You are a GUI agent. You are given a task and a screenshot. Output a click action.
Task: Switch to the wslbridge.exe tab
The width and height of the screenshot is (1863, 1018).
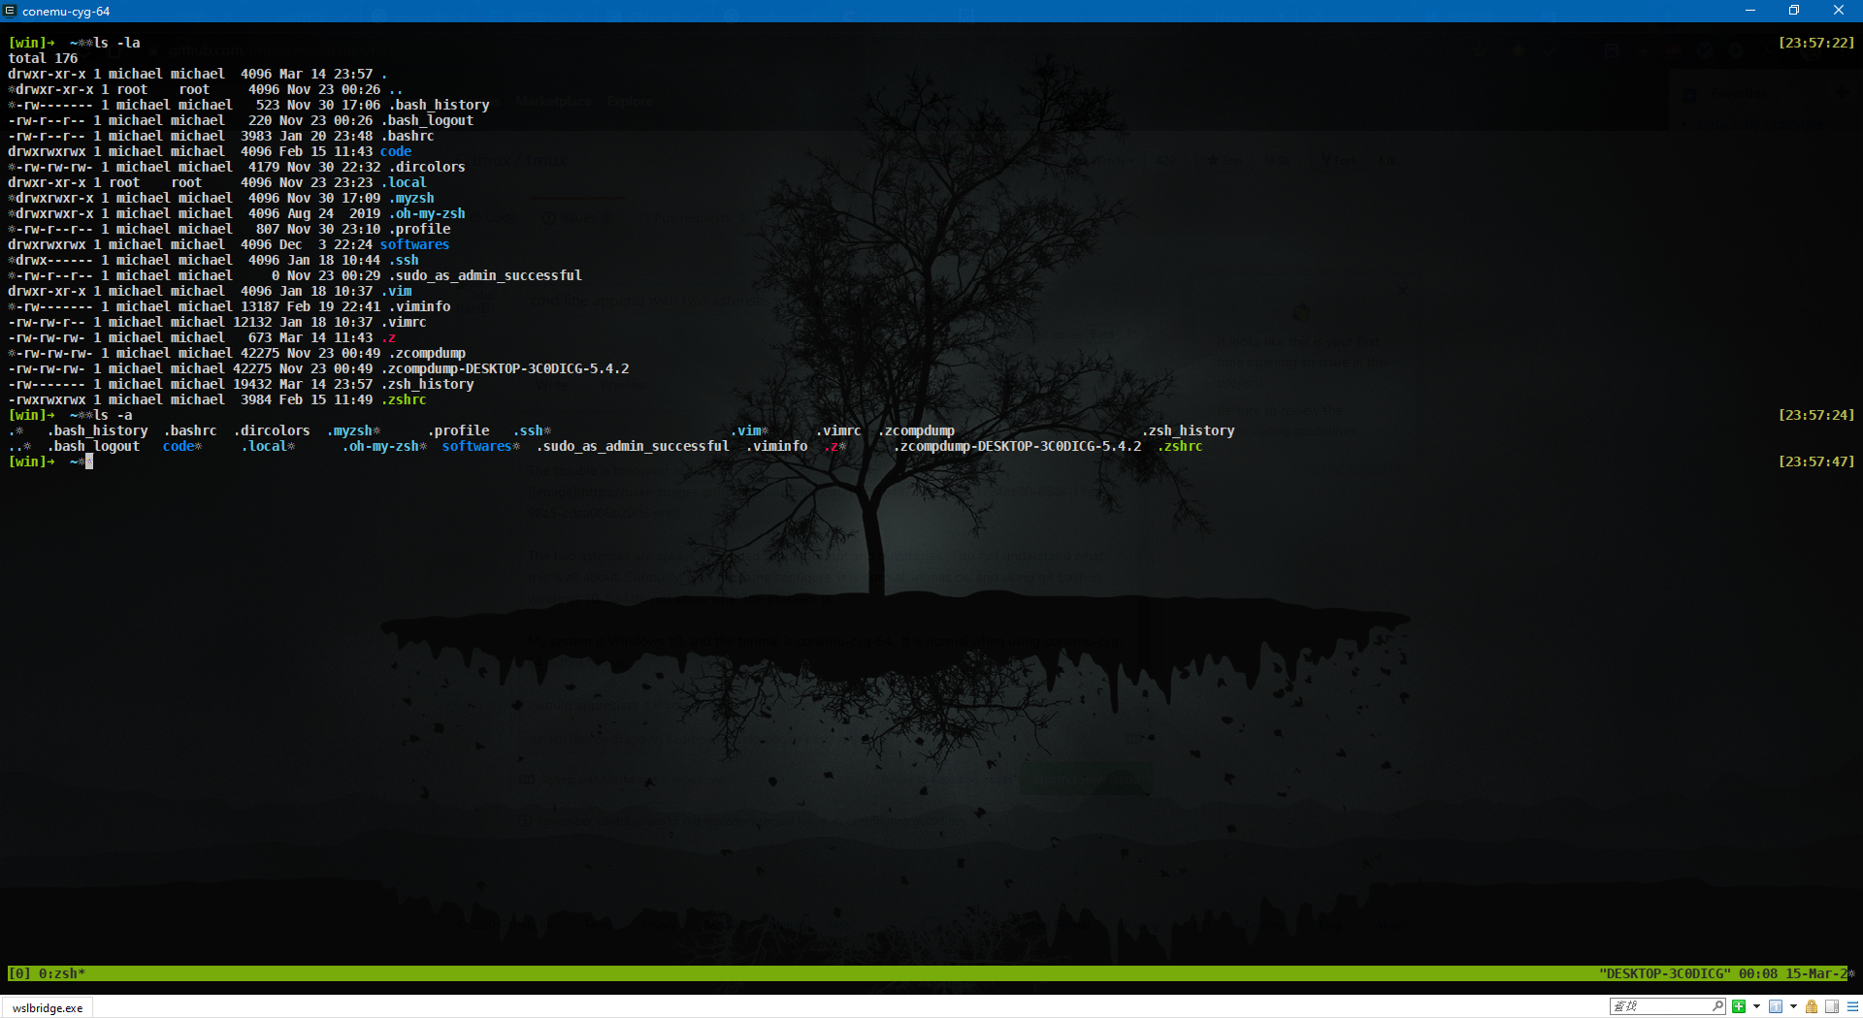point(47,1007)
